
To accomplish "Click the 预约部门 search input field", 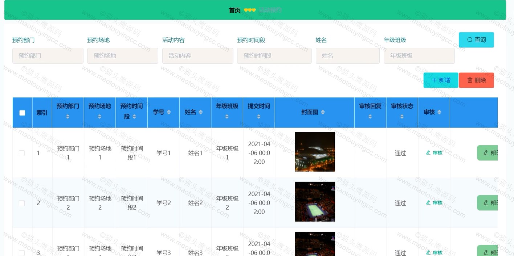I will pos(48,56).
